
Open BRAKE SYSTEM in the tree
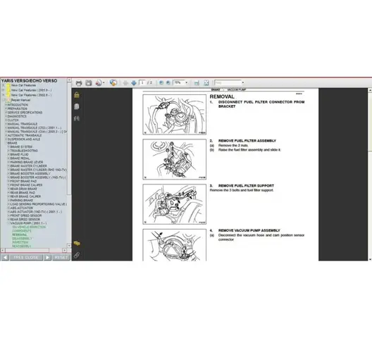[x=21, y=147]
